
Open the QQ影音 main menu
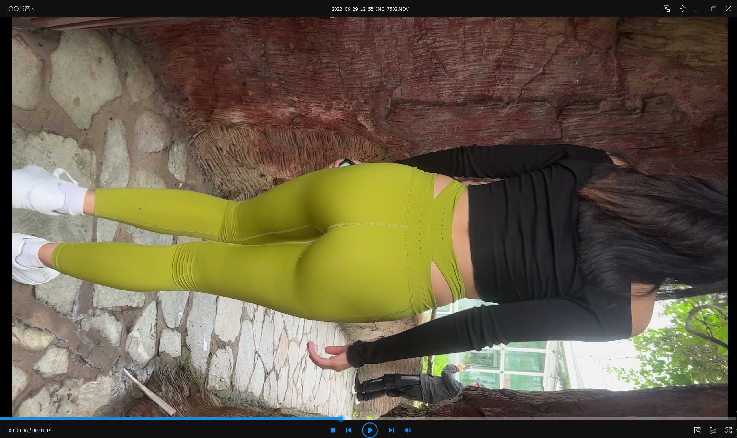[19, 9]
